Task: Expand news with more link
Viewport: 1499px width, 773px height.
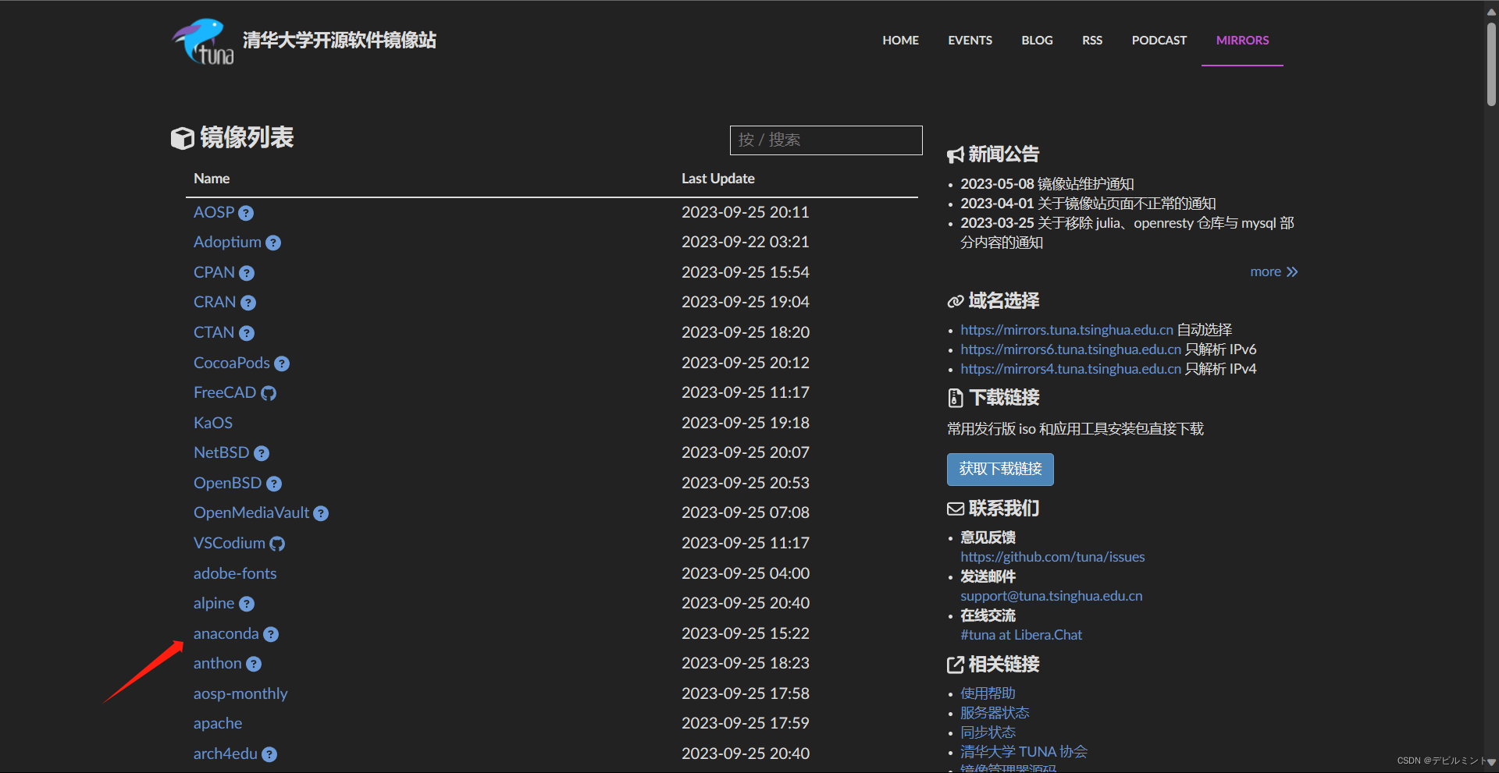Action: pos(1273,271)
